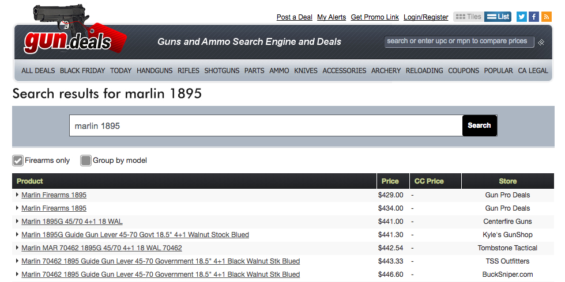Focus the UPC or MPN search box
The image size is (565, 282).
[x=459, y=41]
